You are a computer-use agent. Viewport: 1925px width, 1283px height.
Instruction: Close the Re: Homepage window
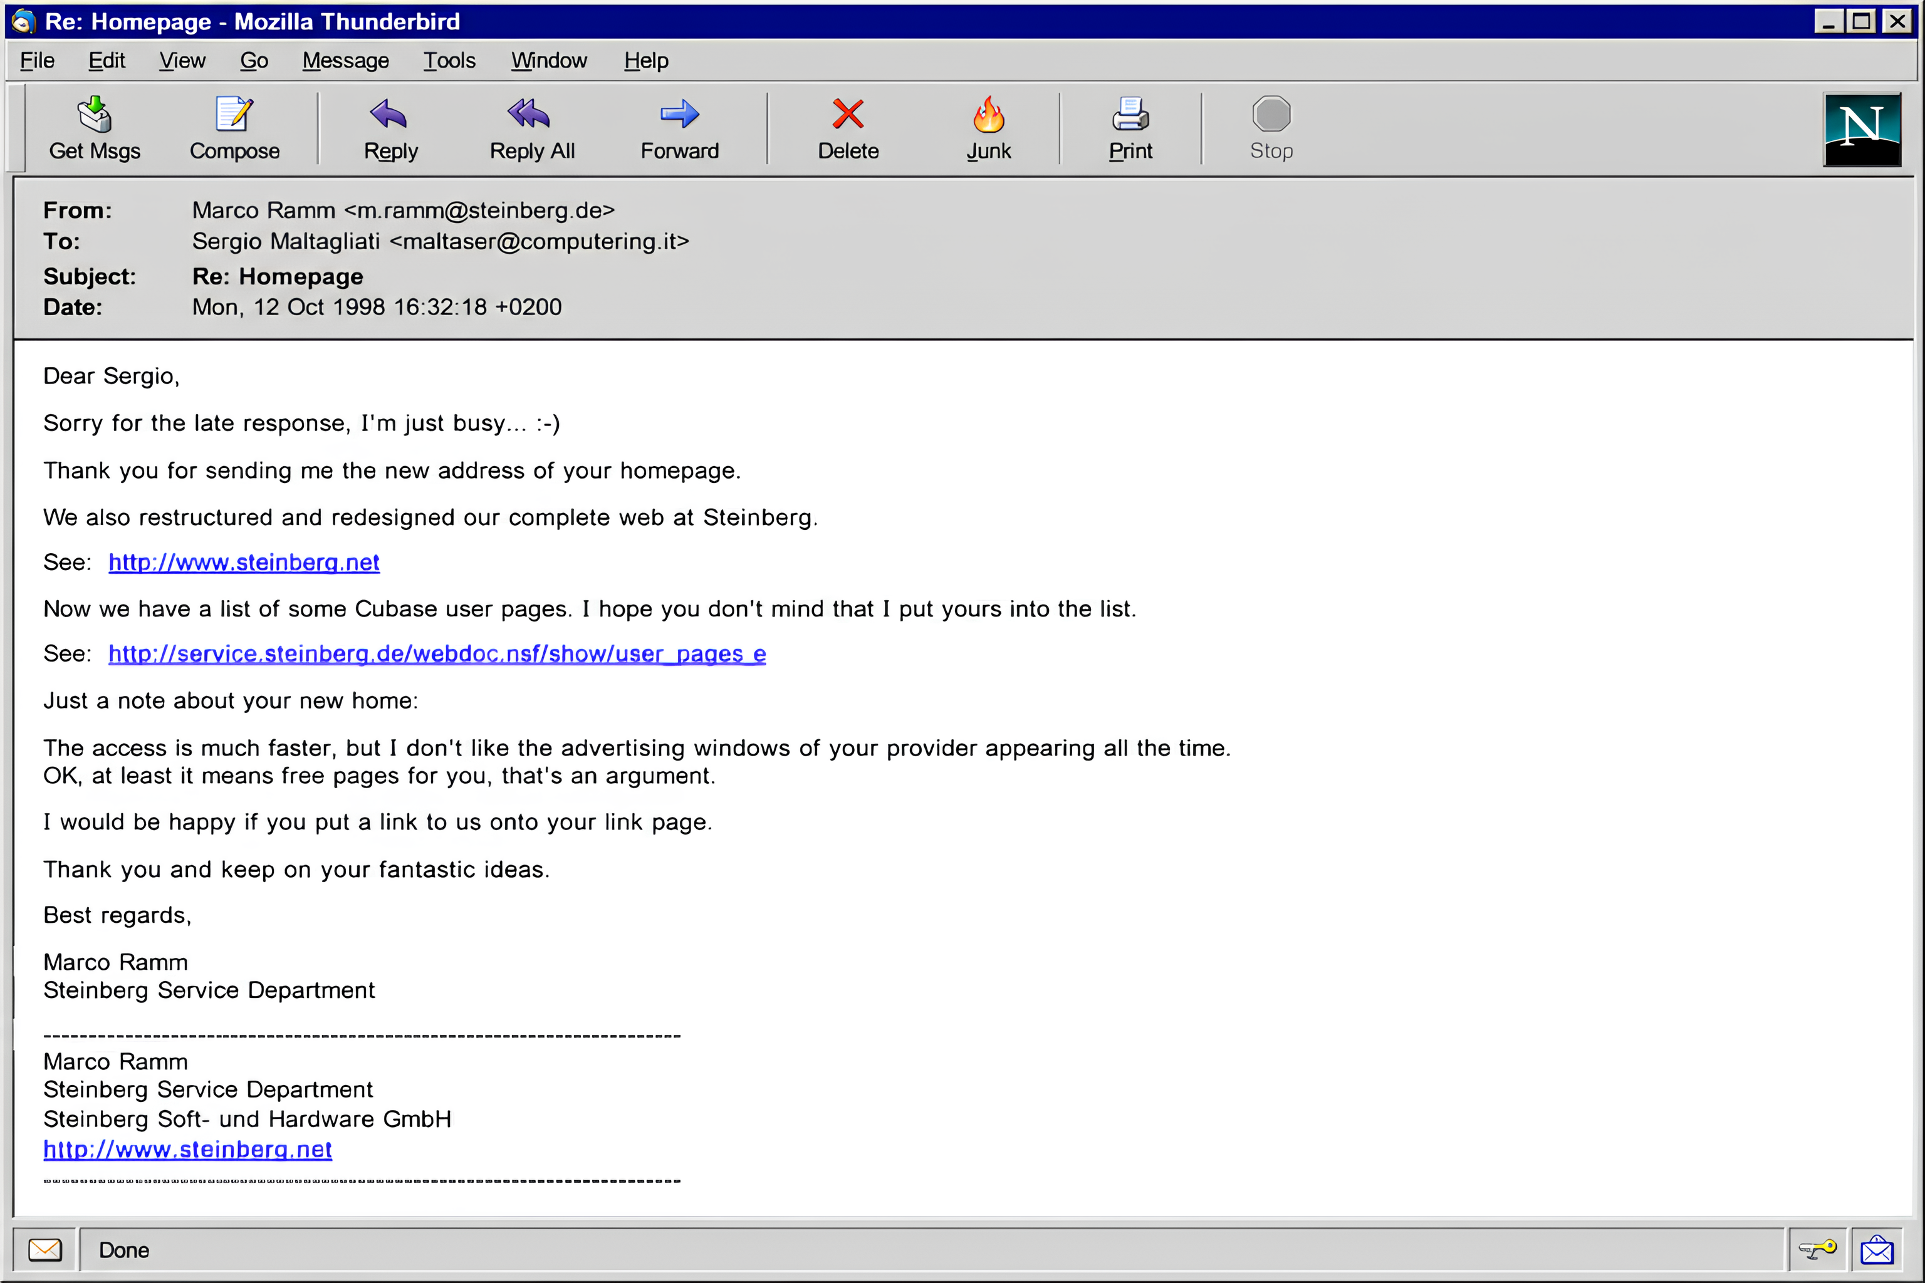1897,21
